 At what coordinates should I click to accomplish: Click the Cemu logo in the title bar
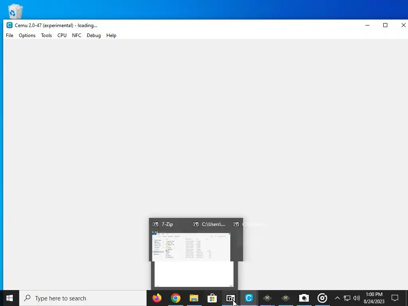[x=10, y=25]
